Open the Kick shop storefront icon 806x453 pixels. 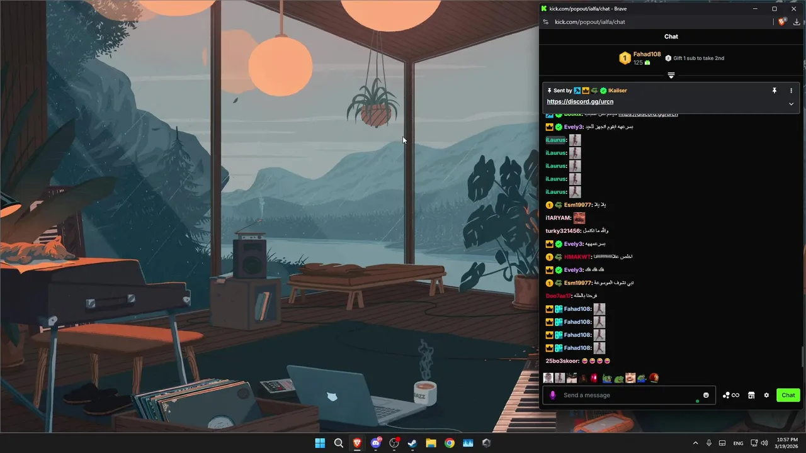coord(751,395)
